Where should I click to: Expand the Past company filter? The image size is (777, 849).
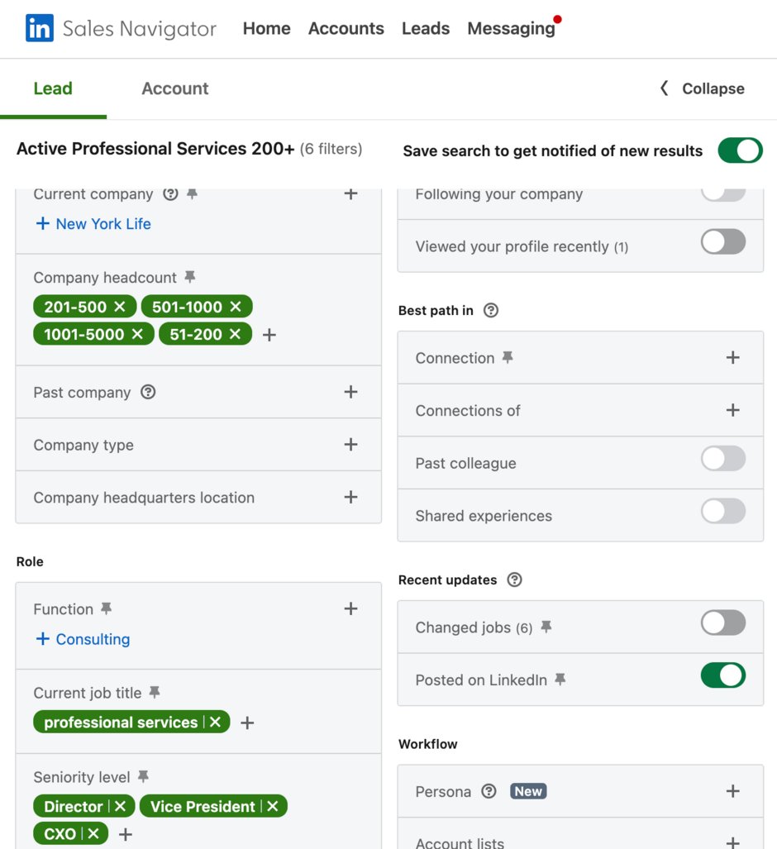click(x=350, y=392)
